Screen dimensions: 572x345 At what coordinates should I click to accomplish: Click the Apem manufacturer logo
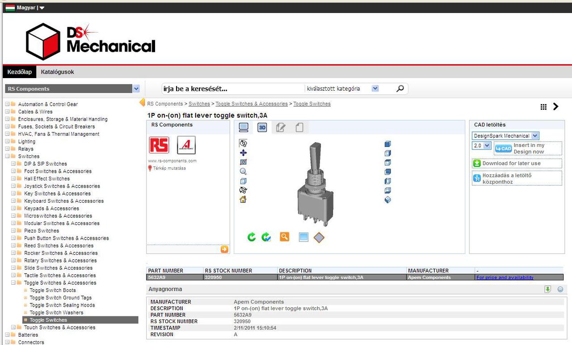click(x=186, y=145)
